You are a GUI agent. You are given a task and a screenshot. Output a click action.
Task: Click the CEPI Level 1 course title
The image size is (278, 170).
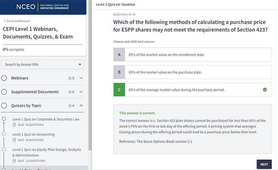coord(38,33)
